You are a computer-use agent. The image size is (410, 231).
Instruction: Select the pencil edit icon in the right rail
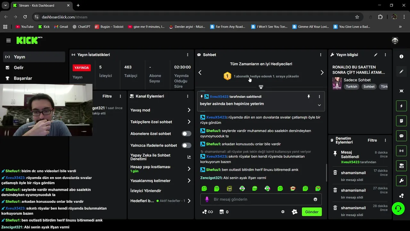pos(401,72)
